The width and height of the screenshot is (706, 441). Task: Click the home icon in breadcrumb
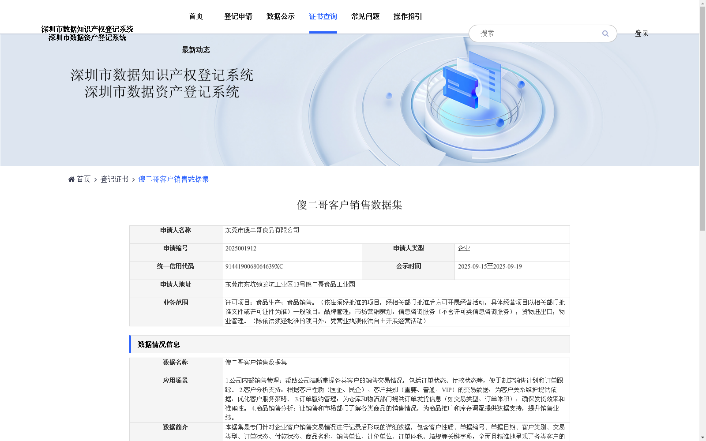71,179
